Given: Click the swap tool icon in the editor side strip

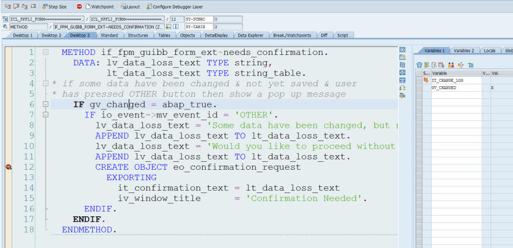Looking at the screenshot, I should pos(402,95).
